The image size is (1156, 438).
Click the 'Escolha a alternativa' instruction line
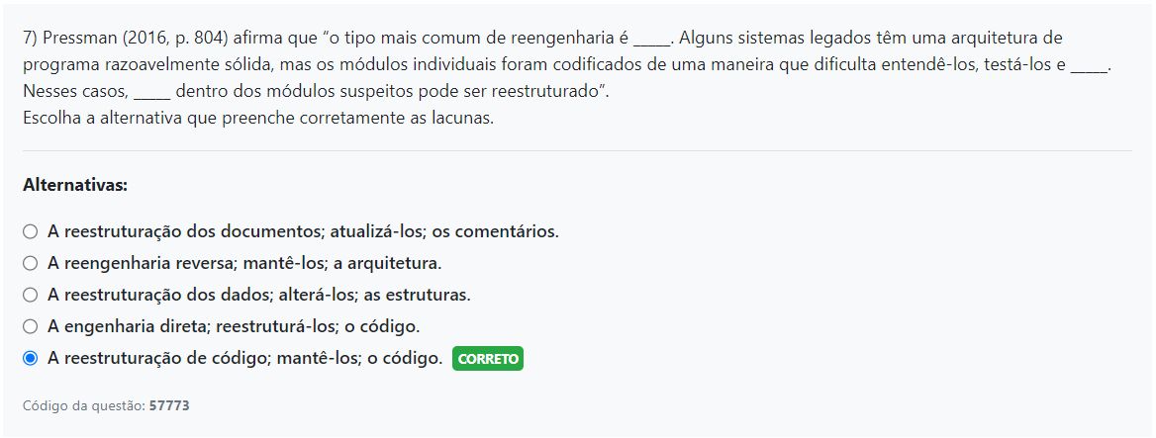[x=257, y=118]
